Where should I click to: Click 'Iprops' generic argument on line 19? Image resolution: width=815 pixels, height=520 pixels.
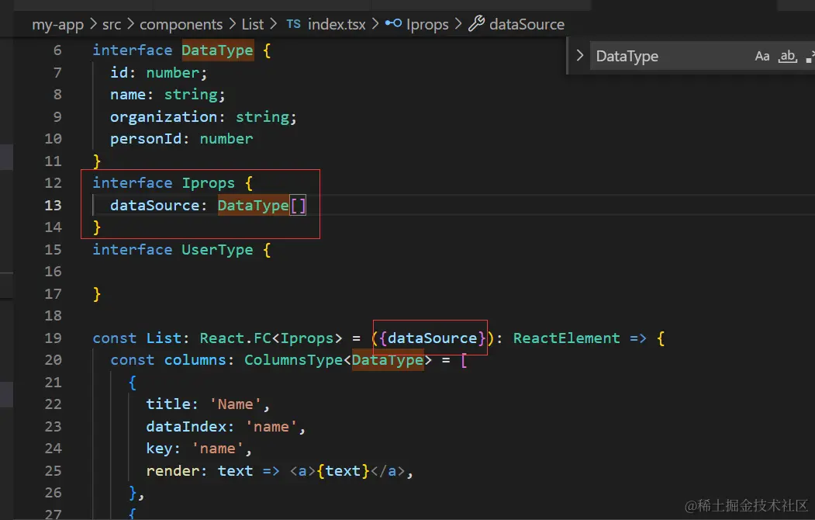(x=307, y=338)
